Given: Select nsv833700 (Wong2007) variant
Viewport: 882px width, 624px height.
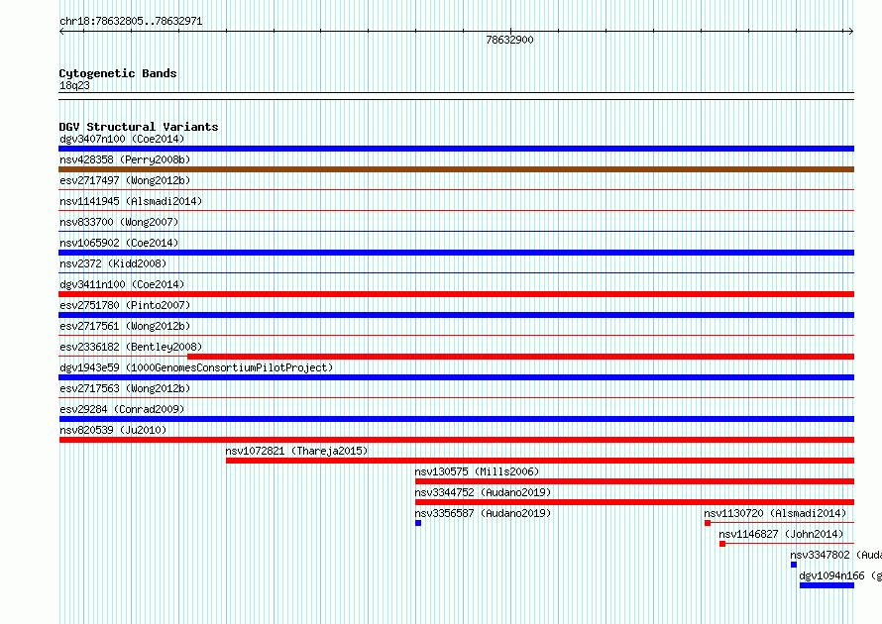Looking at the screenshot, I should click(119, 222).
